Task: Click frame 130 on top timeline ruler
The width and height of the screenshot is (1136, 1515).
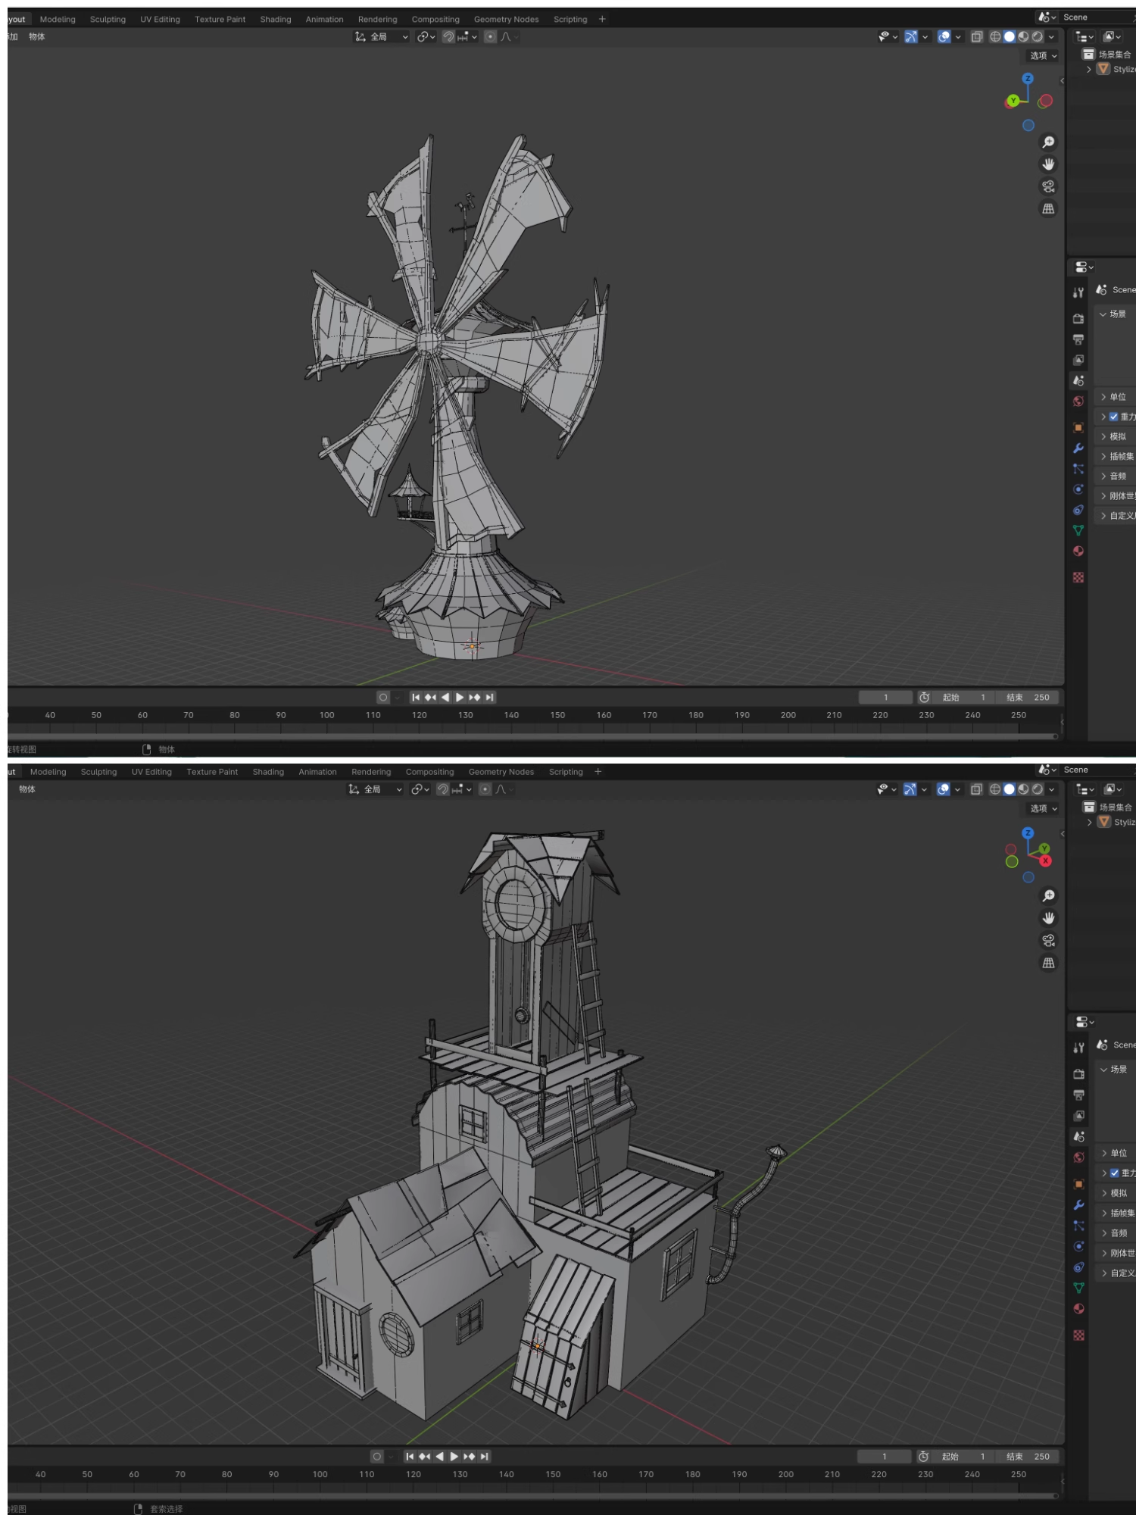Action: (466, 715)
